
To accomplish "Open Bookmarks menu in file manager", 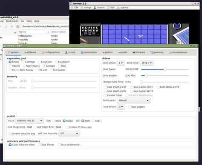I will coord(12,21).
